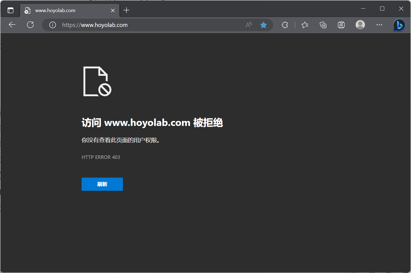Image resolution: width=411 pixels, height=273 pixels.
Task: Reload the page with the refresh icon
Action: click(30, 25)
